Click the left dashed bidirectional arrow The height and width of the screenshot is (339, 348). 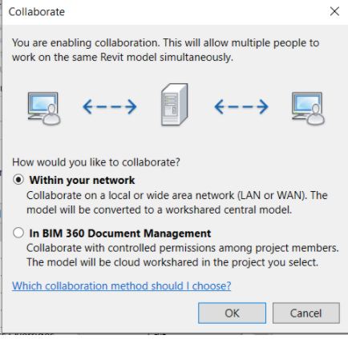click(110, 106)
